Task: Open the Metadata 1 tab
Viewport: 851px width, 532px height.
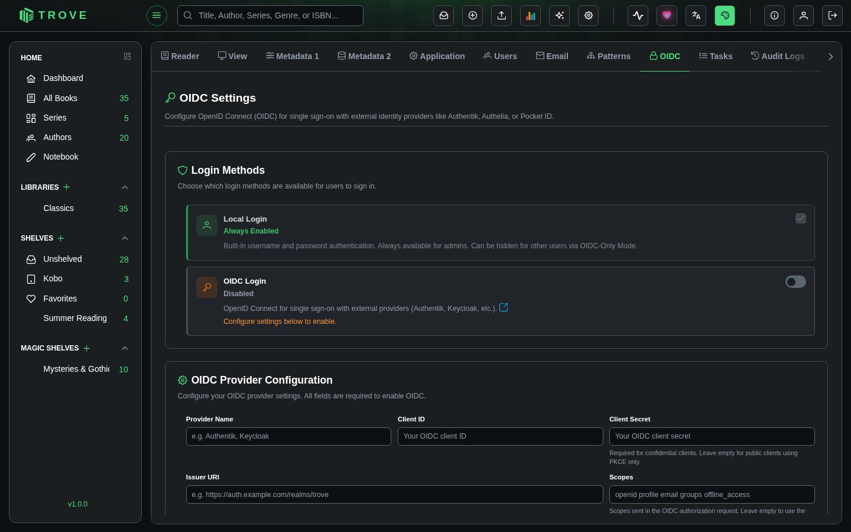Action: pyautogui.click(x=293, y=56)
